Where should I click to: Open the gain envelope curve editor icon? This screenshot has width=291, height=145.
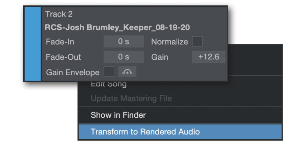[127, 71]
